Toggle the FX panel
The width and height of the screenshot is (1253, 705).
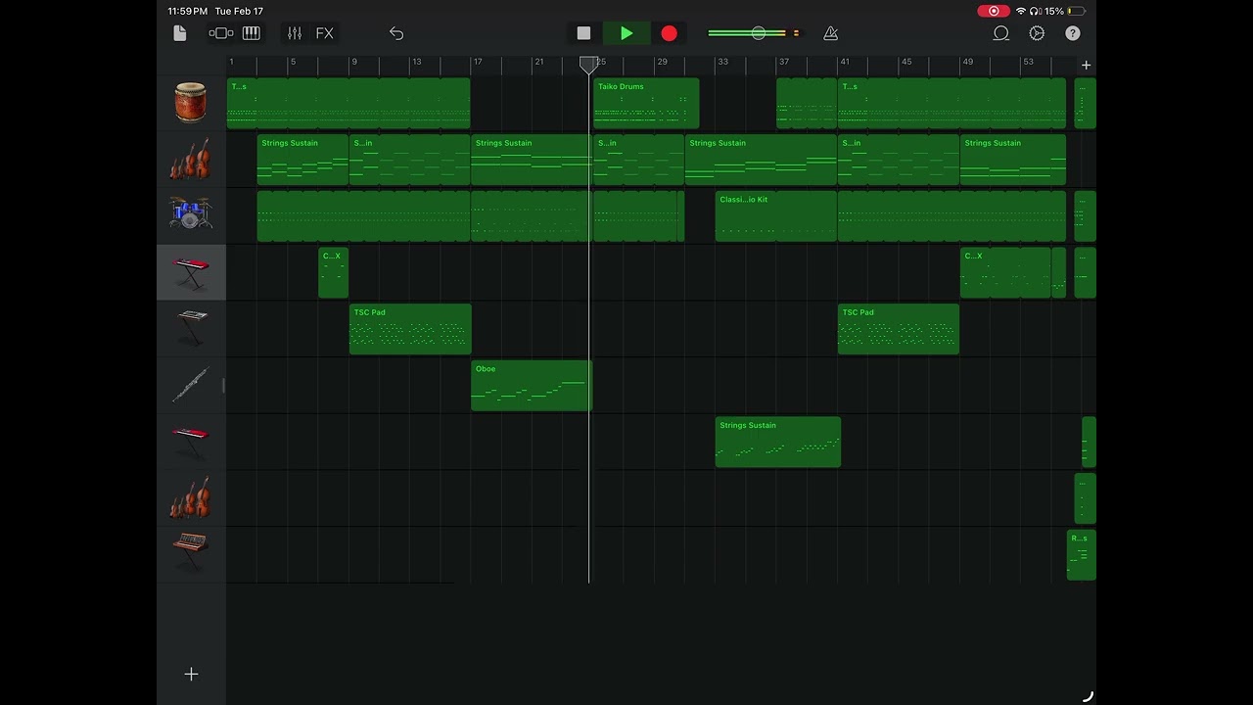[x=325, y=33]
